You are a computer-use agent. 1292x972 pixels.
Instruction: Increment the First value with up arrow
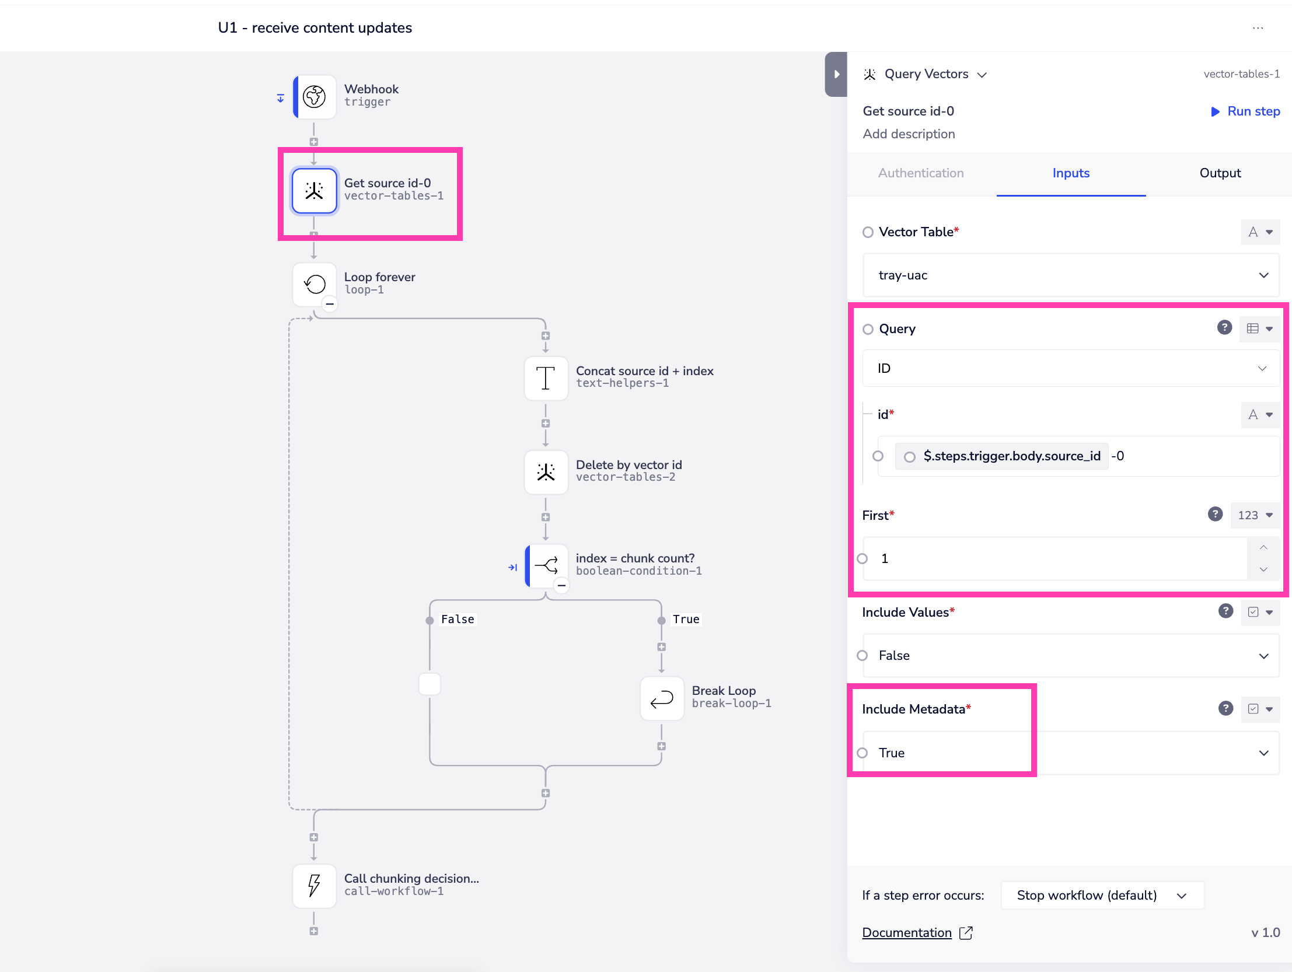1263,547
